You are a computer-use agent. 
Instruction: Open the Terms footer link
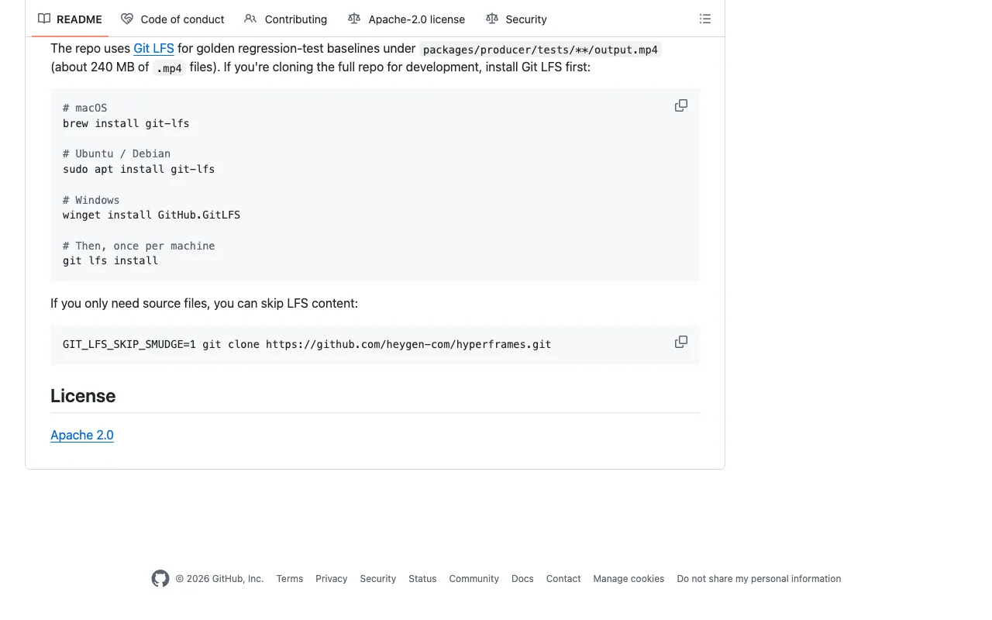(x=290, y=579)
